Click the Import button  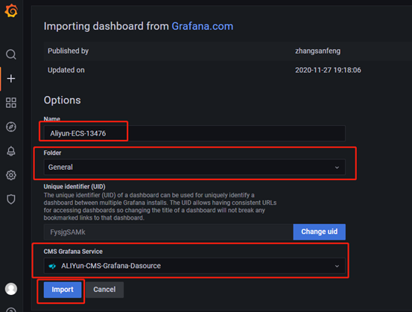[x=63, y=290]
